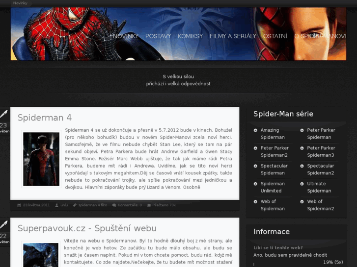
Task: Open Spiderman Unlimited series link
Action: [x=273, y=187]
